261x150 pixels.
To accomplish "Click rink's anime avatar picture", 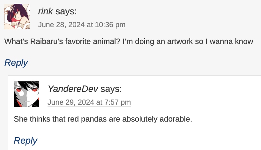I will (17, 17).
